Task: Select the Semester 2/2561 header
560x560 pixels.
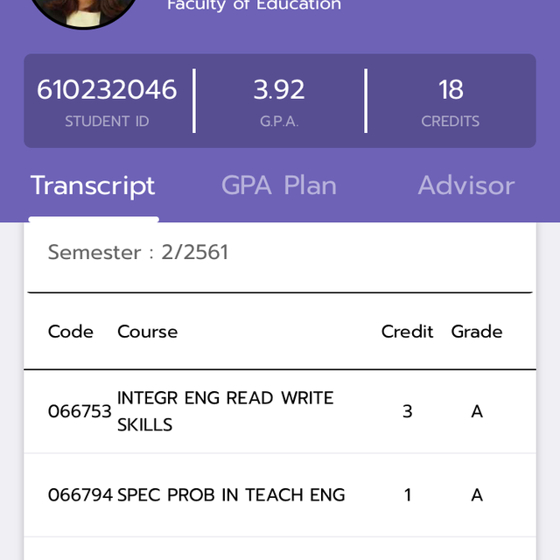Action: click(138, 253)
